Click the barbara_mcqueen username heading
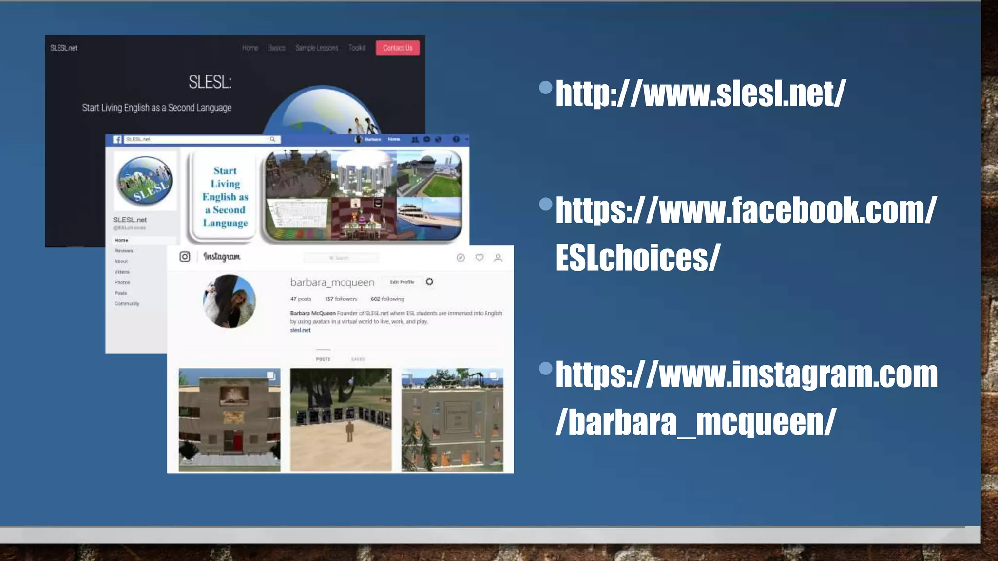The image size is (998, 561). coord(332,282)
